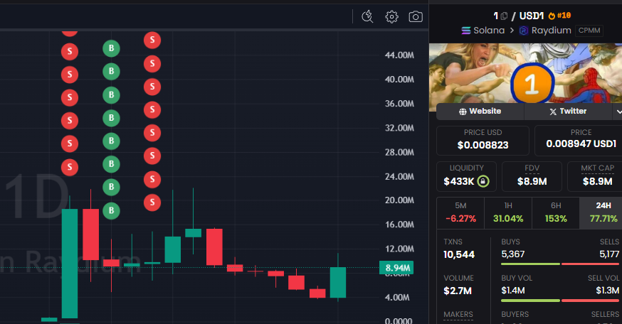Click the trending fire rank #10 icon
This screenshot has width=622, height=324.
tap(551, 16)
